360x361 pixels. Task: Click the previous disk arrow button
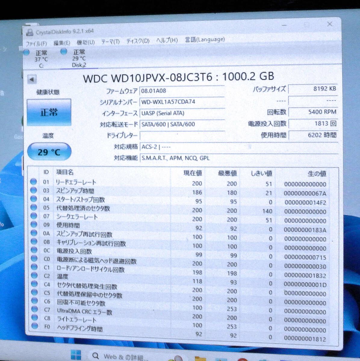[x=32, y=80]
